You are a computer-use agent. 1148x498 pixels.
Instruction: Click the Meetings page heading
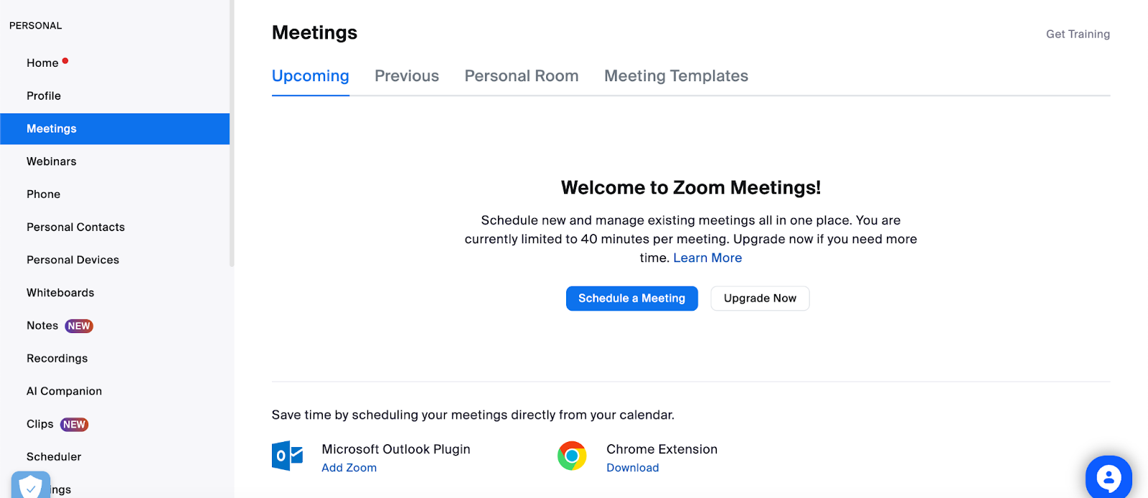(314, 33)
